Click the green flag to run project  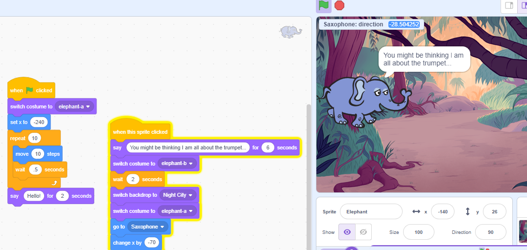point(323,5)
